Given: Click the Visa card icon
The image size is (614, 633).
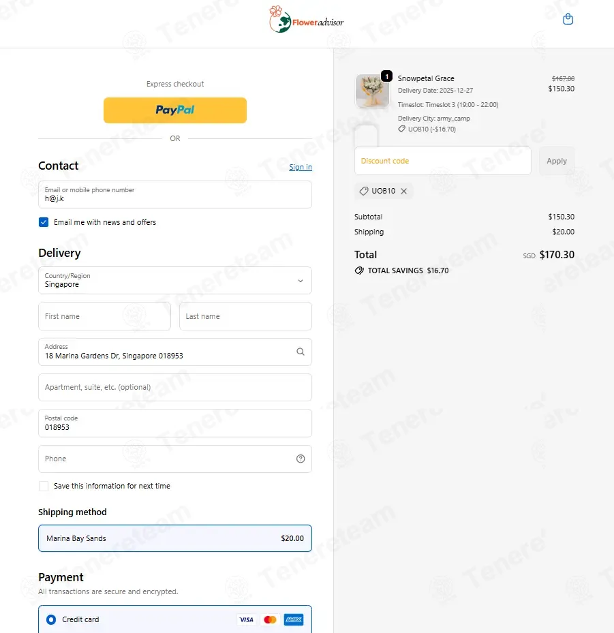Looking at the screenshot, I should [x=246, y=619].
